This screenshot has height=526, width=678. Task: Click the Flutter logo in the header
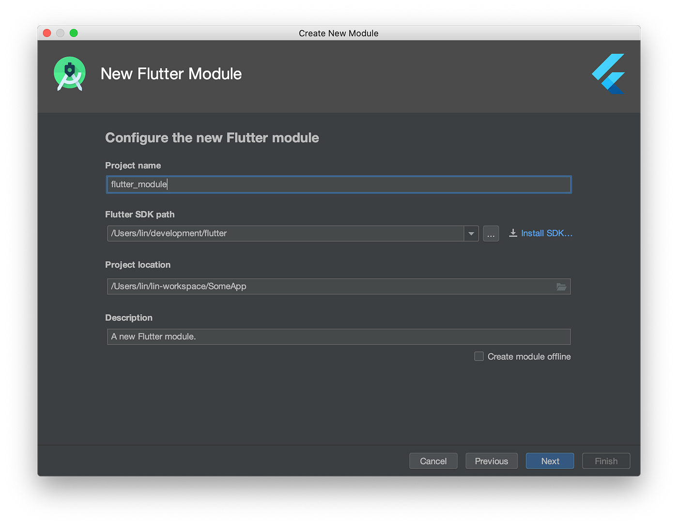click(607, 74)
